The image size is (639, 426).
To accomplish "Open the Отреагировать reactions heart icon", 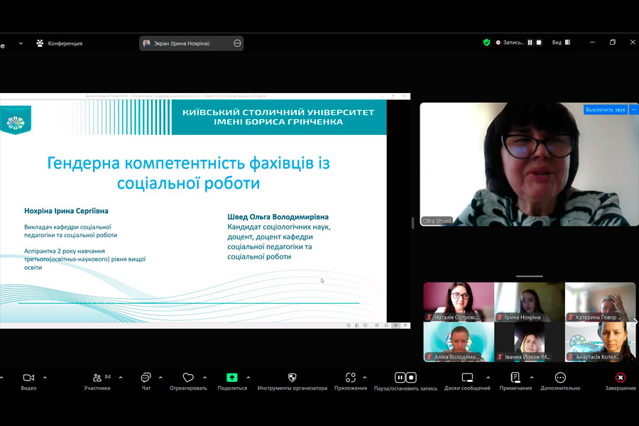I will (188, 378).
